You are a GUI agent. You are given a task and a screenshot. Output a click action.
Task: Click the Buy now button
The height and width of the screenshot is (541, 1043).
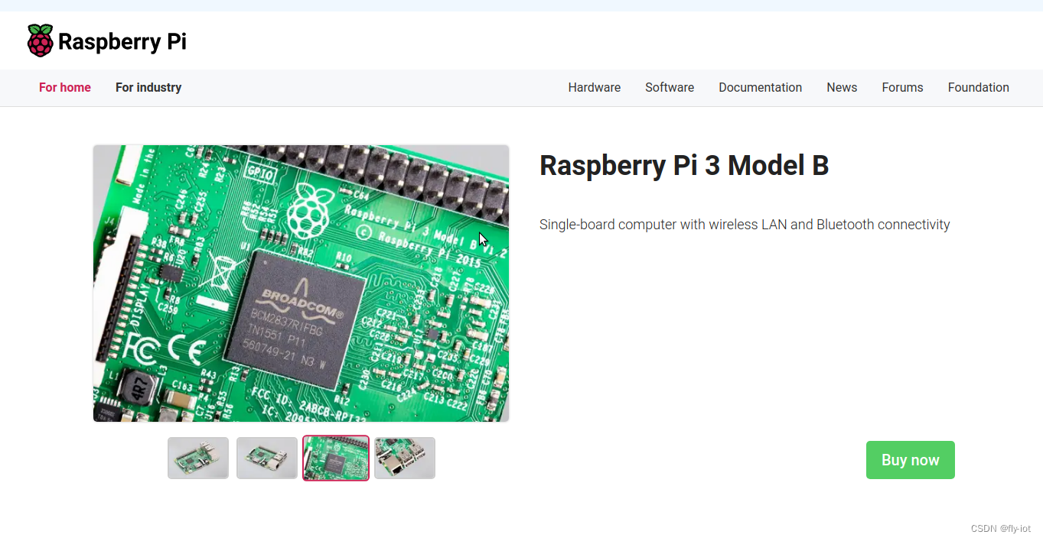[911, 460]
